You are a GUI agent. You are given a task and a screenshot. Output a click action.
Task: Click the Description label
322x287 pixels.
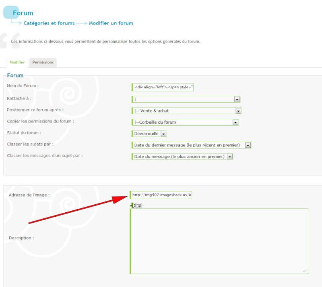pyautogui.click(x=21, y=238)
